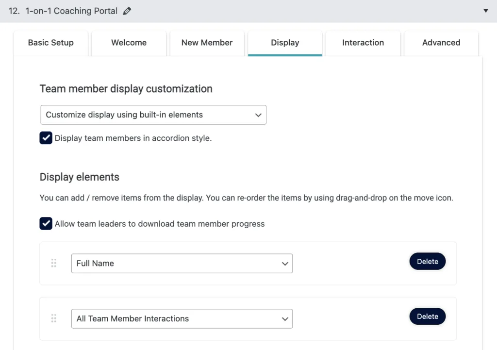Collapse the section with the top-right triangle arrow
The image size is (497, 350).
[x=485, y=11]
